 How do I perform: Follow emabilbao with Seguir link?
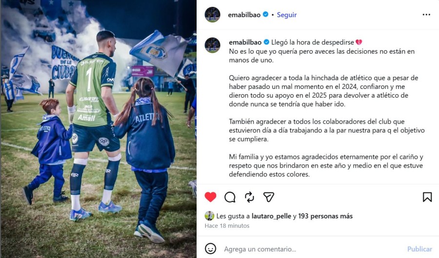[x=287, y=15]
